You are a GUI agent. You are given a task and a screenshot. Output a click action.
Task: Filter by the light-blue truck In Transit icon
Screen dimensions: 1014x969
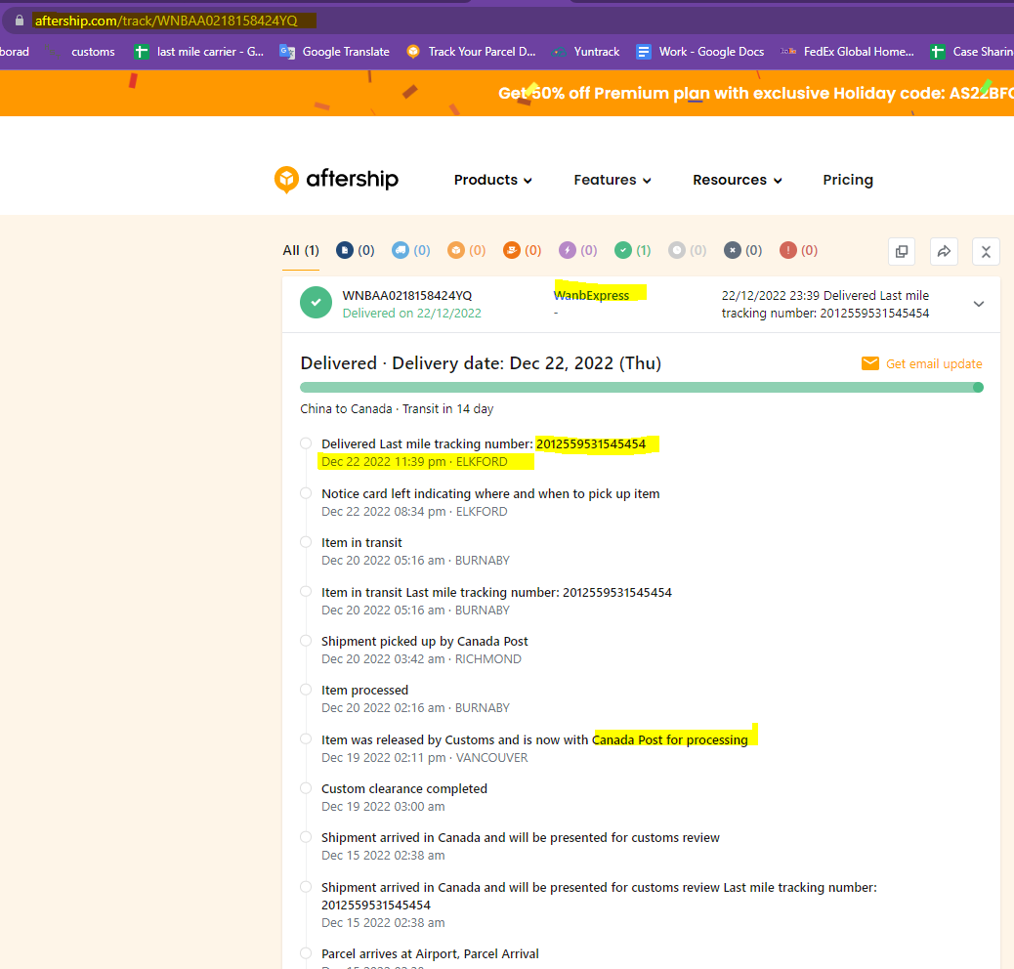[401, 251]
